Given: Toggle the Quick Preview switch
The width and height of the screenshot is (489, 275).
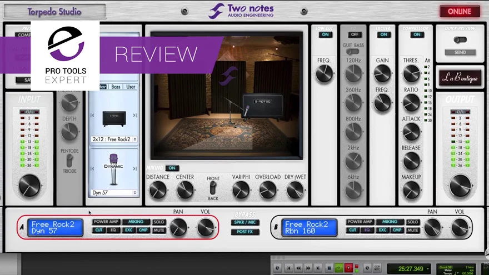Looking at the screenshot, I should tap(460, 39).
